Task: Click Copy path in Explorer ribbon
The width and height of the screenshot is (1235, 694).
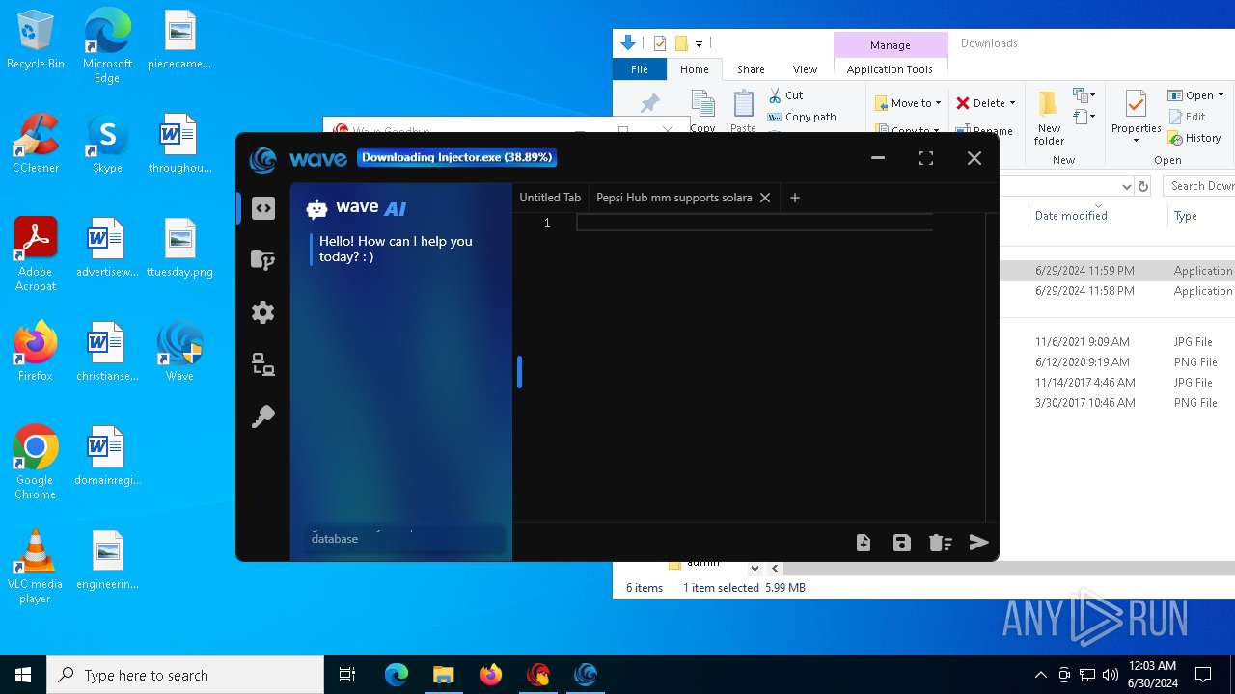Action: click(802, 117)
